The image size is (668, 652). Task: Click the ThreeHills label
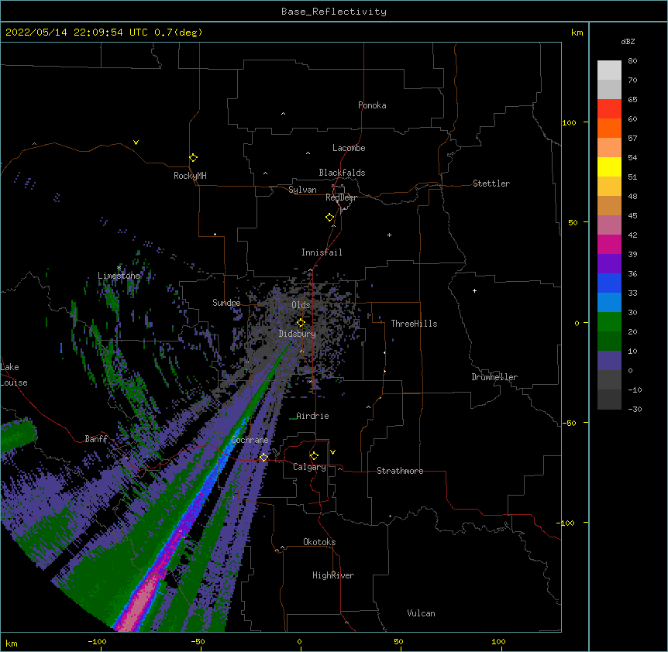click(x=414, y=324)
